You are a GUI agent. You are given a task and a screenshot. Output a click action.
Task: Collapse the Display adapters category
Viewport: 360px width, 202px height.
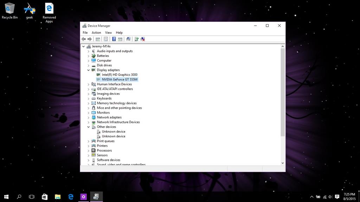[88, 70]
